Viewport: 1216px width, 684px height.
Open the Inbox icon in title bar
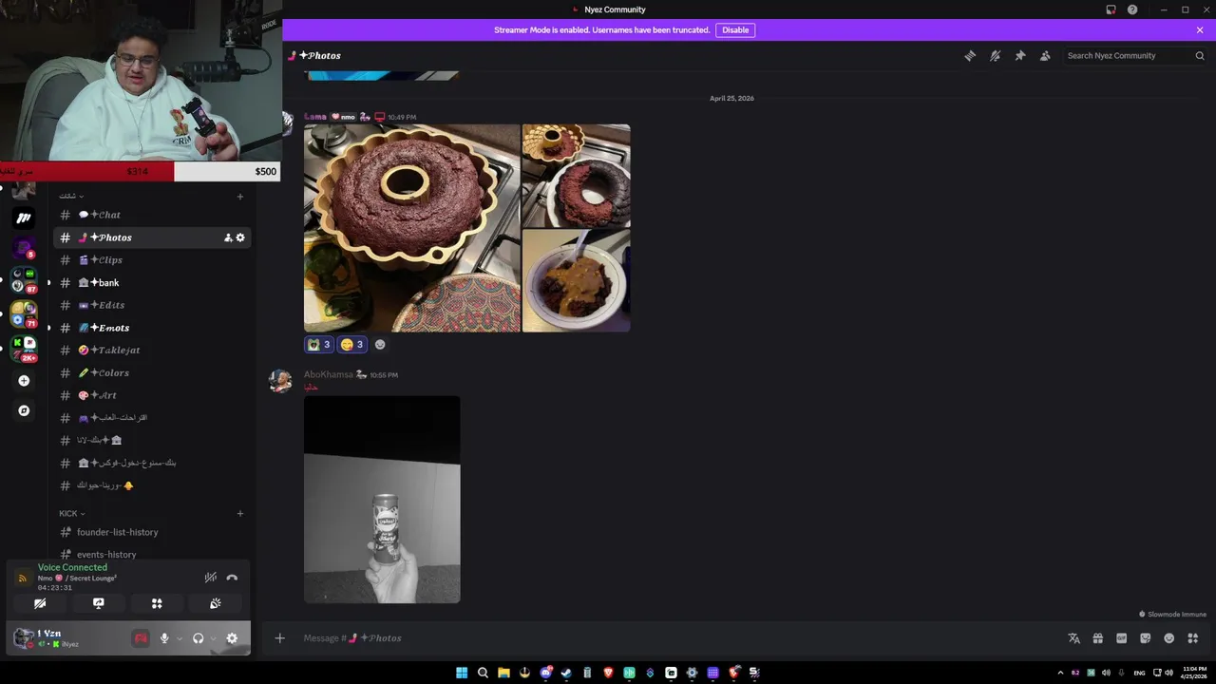pyautogui.click(x=1111, y=9)
